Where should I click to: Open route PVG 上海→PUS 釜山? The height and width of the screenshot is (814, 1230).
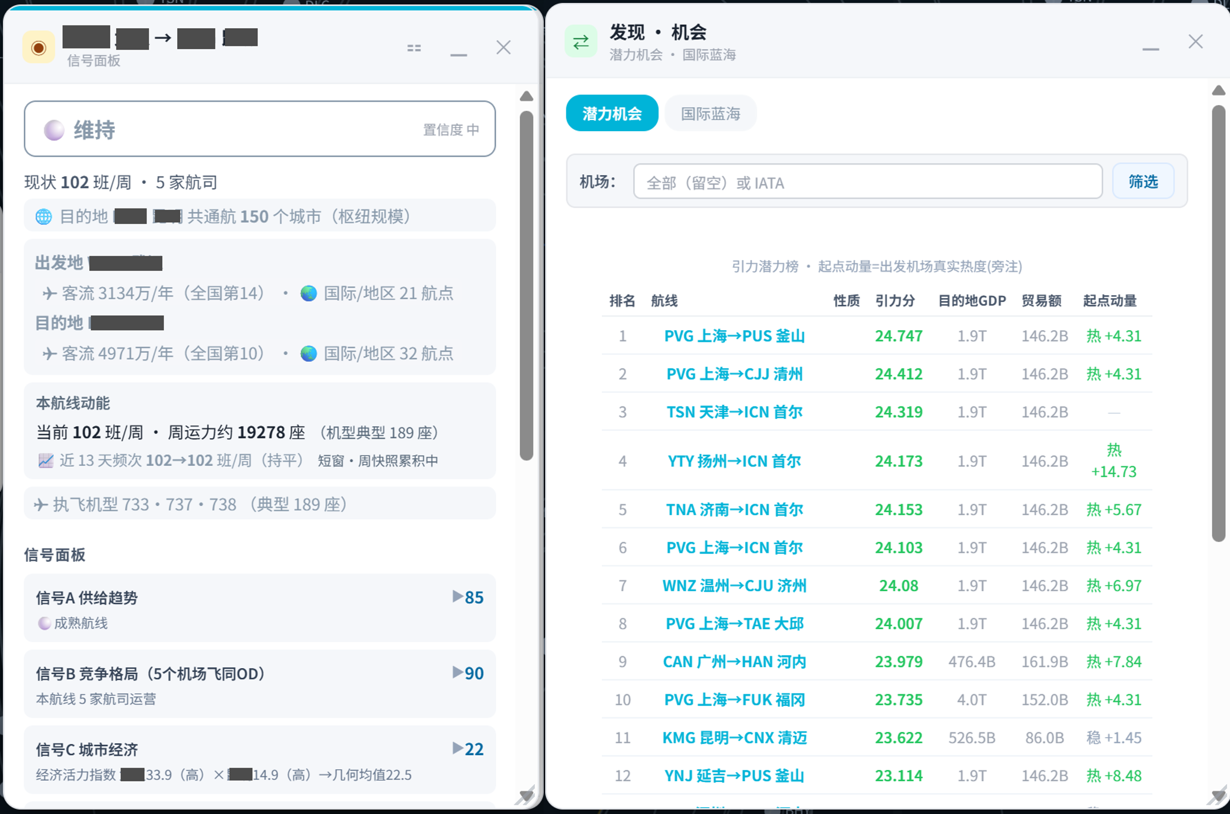[734, 336]
